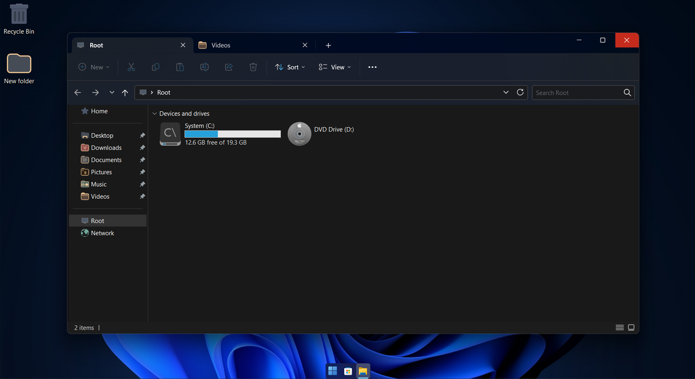Go up one level with up arrow

click(x=125, y=93)
